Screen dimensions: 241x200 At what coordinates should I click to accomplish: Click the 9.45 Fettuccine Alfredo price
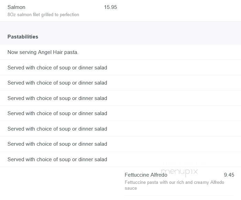point(229,175)
